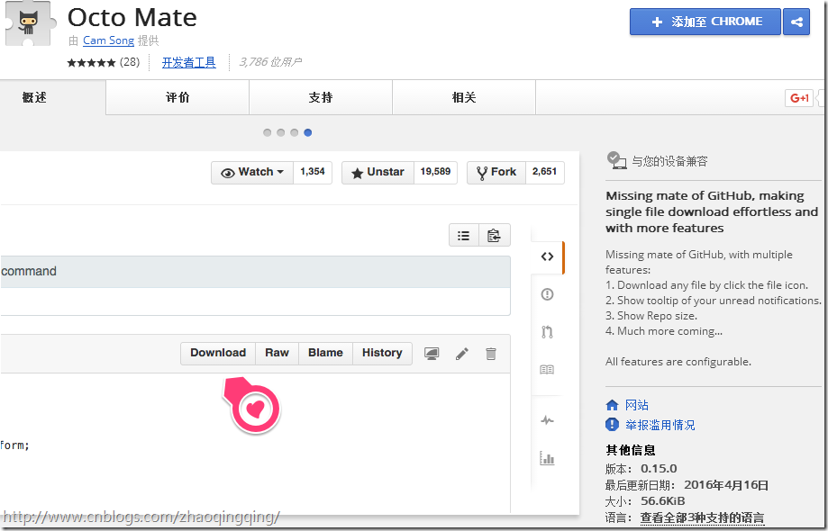Open the Pulse icon in sidebar
Image resolution: width=828 pixels, height=531 pixels.
click(547, 420)
